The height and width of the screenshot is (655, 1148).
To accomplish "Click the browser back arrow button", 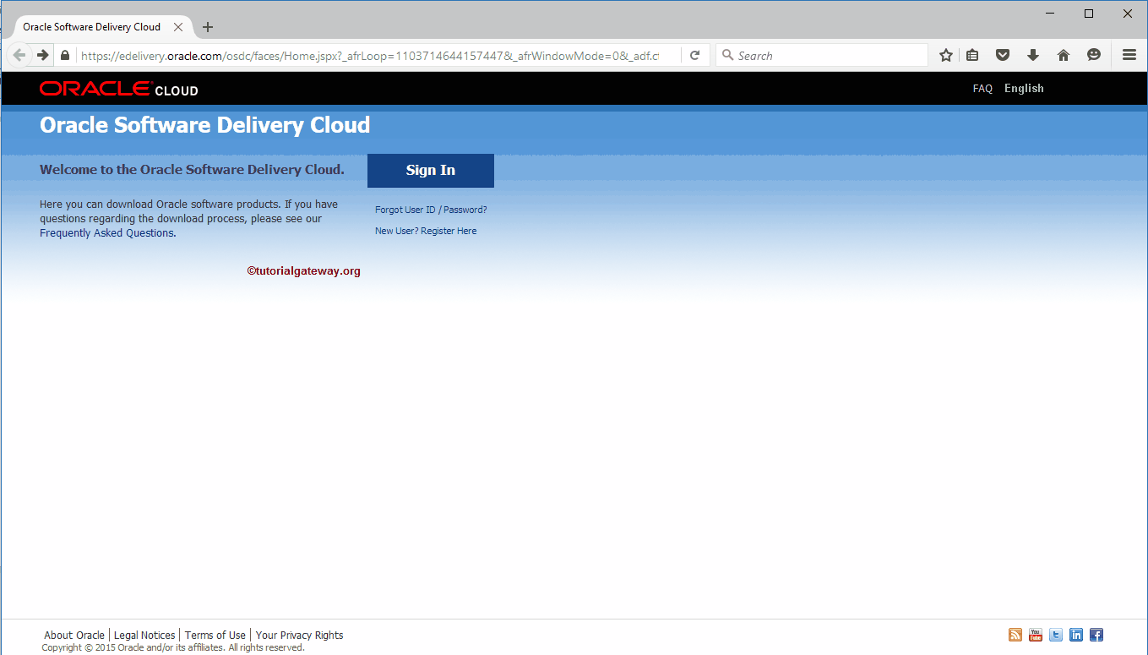I will 19,55.
